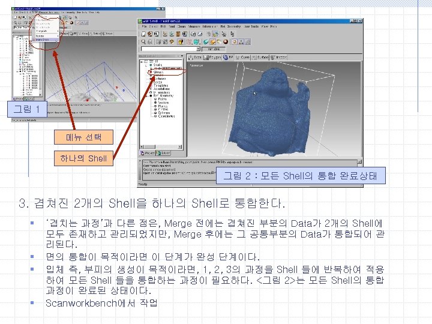
Task: Click the empty combo box field under the right window's toolbar
Action: point(169,49)
